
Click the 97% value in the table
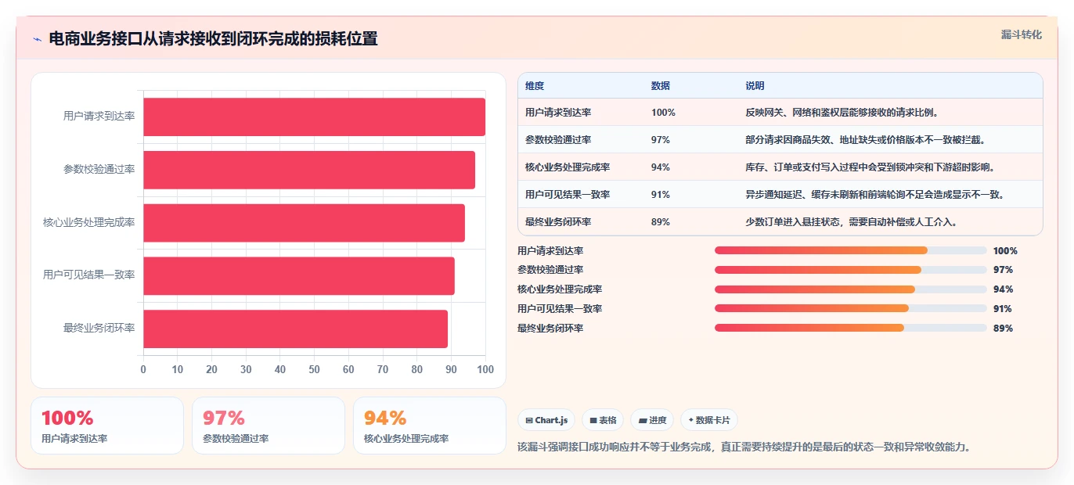point(661,140)
